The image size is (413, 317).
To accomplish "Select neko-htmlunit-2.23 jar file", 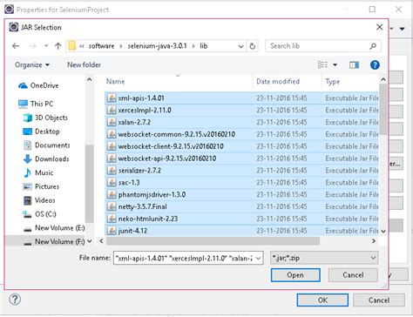I will coord(241,219).
